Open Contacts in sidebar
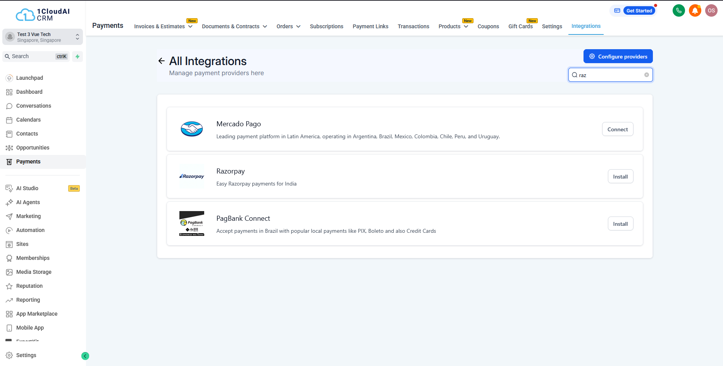Screen dimensions: 723x366 [27, 134]
